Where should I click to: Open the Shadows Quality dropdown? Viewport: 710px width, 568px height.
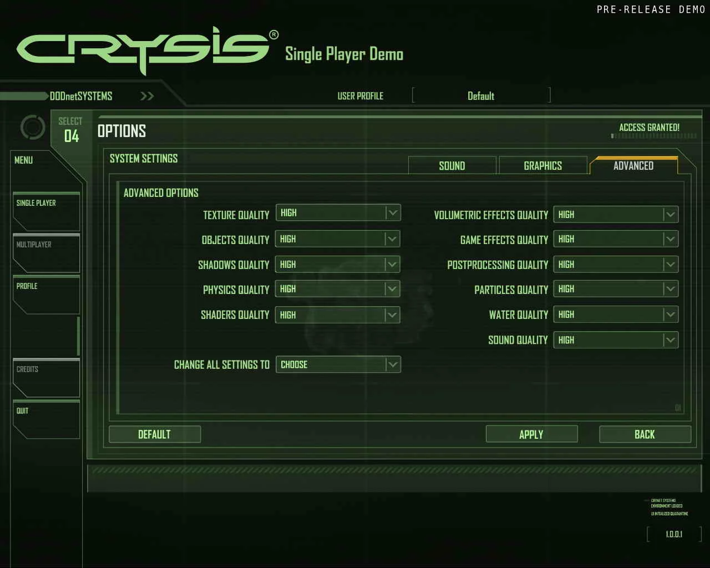pos(338,265)
